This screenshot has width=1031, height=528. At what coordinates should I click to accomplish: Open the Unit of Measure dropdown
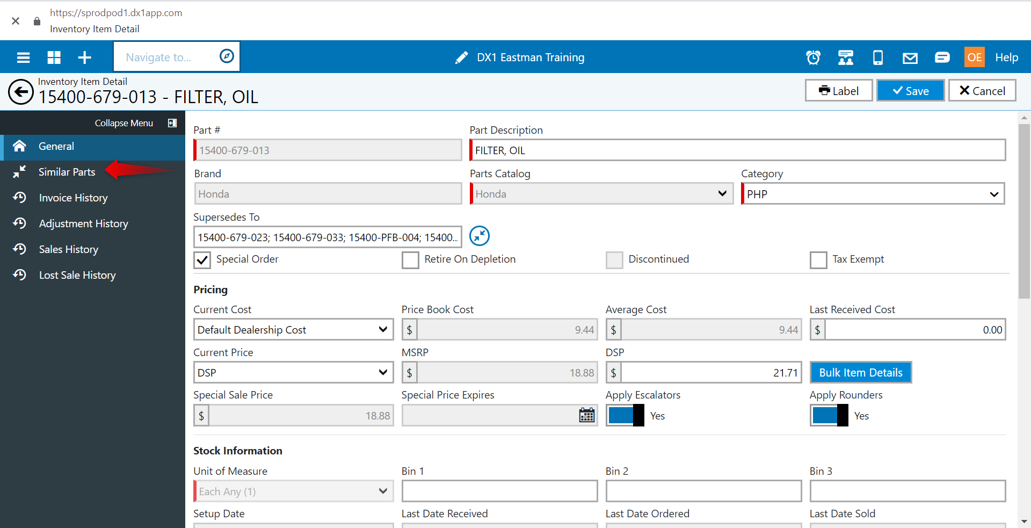[294, 491]
